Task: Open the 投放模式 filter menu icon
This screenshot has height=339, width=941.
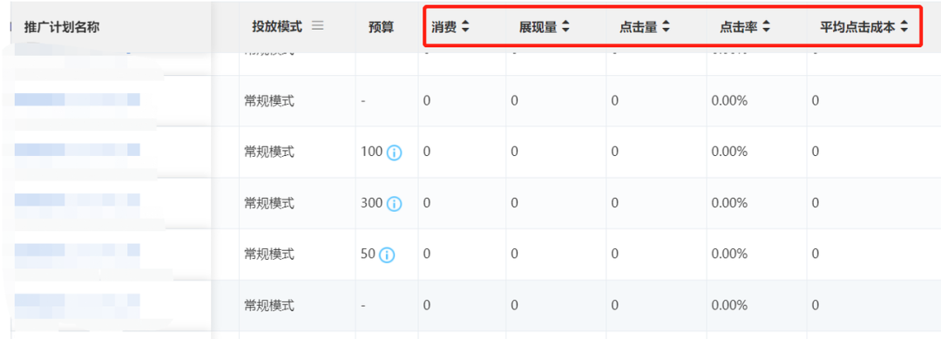Action: [317, 26]
